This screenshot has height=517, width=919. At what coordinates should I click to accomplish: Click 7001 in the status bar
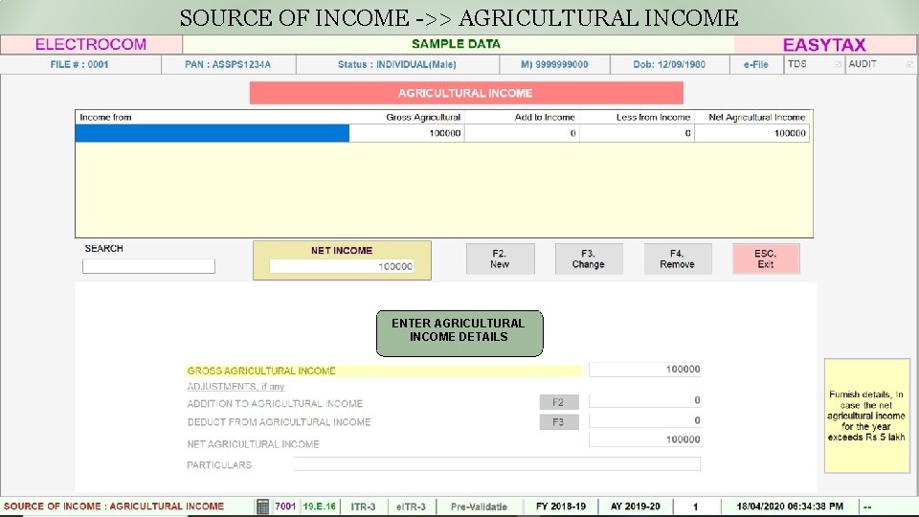[x=285, y=506]
